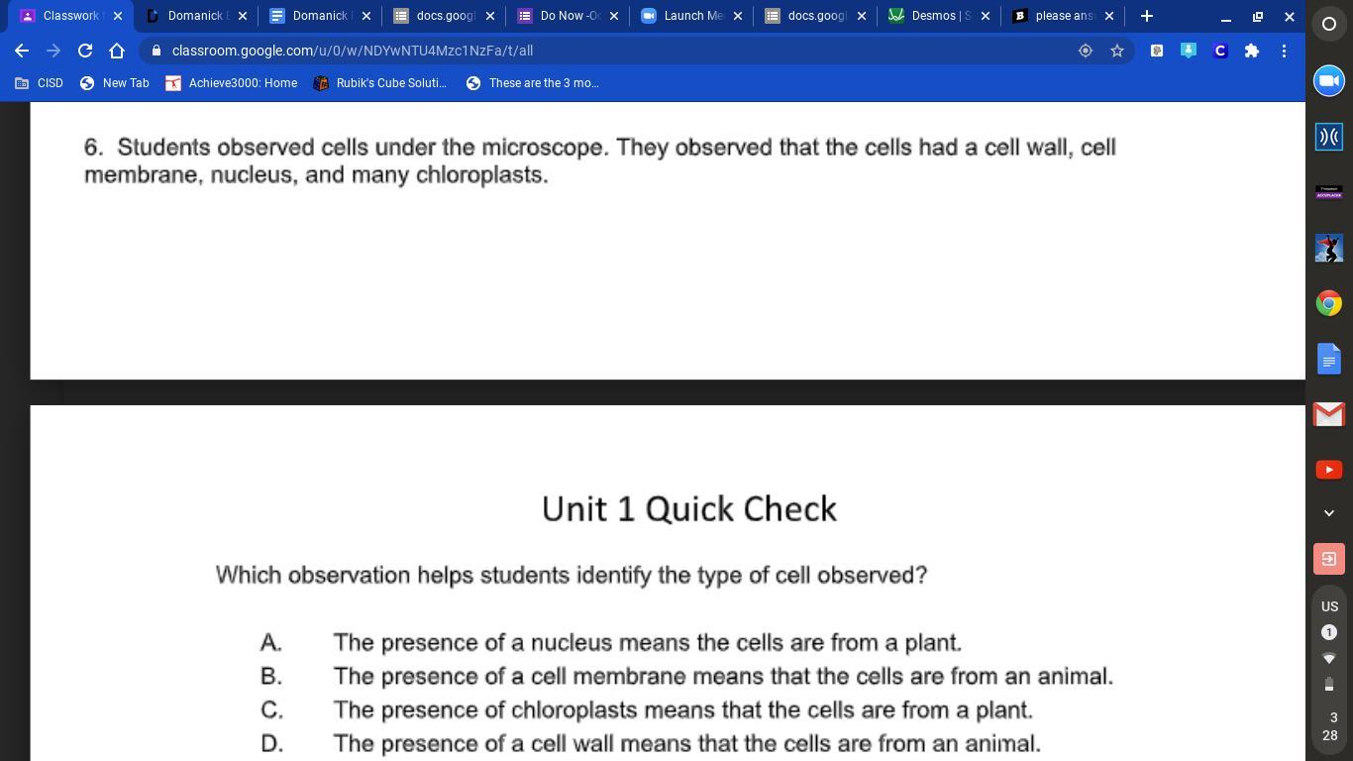Click the battery indicator in the system tray
This screenshot has height=761, width=1353.
1329,684
